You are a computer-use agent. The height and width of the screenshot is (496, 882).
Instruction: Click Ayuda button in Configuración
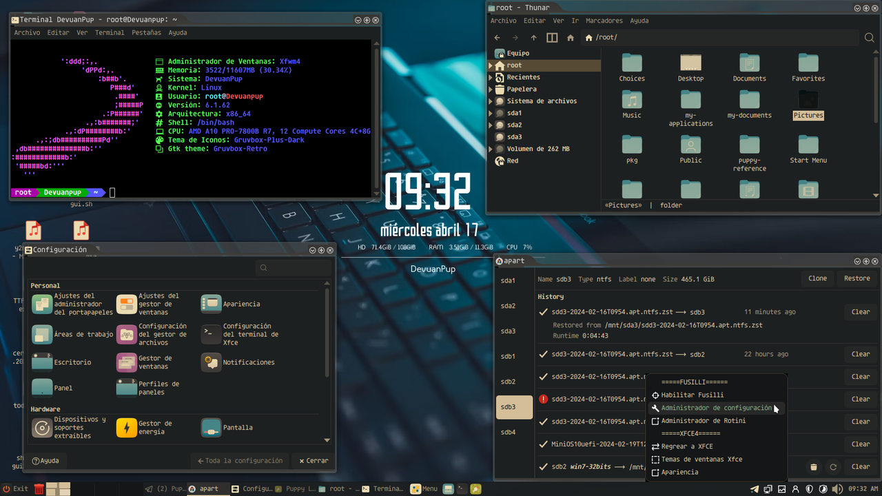(45, 461)
